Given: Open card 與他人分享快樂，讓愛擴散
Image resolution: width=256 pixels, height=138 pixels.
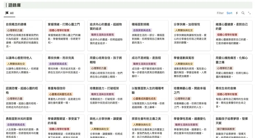Looking at the screenshot, I should (x=107, y=126).
